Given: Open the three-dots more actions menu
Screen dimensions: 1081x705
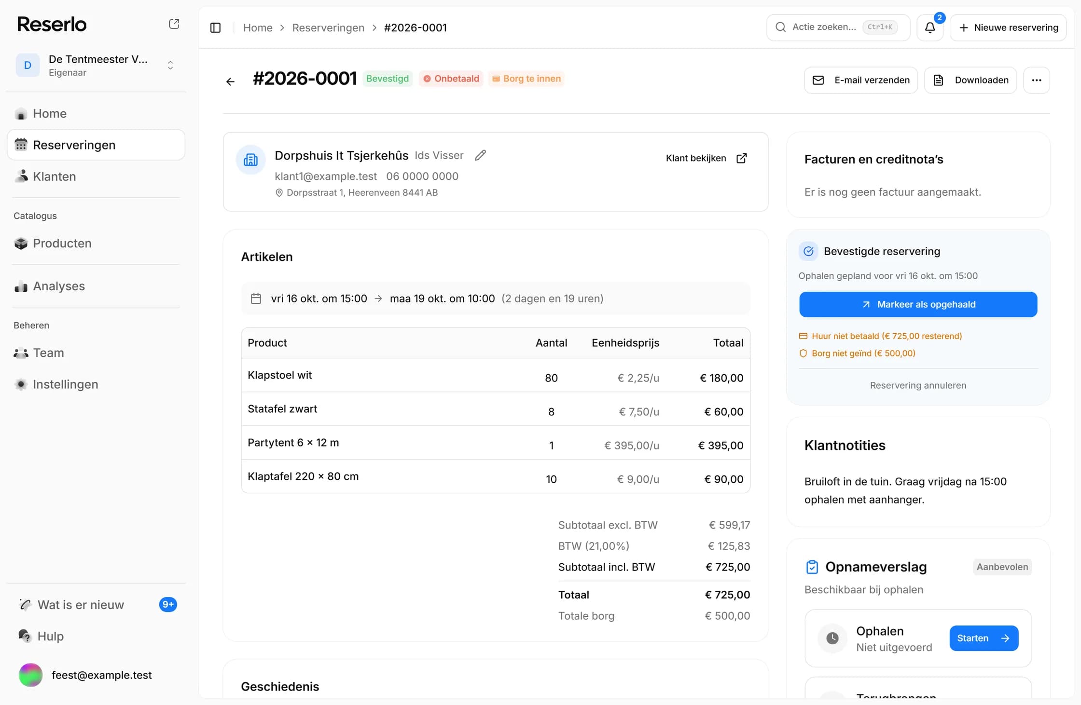Looking at the screenshot, I should (1037, 80).
